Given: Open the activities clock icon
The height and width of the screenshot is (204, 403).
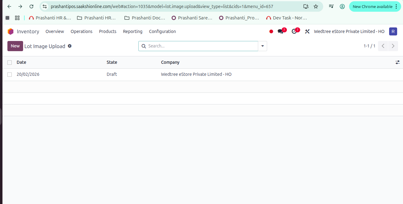Looking at the screenshot, I should coord(294,31).
